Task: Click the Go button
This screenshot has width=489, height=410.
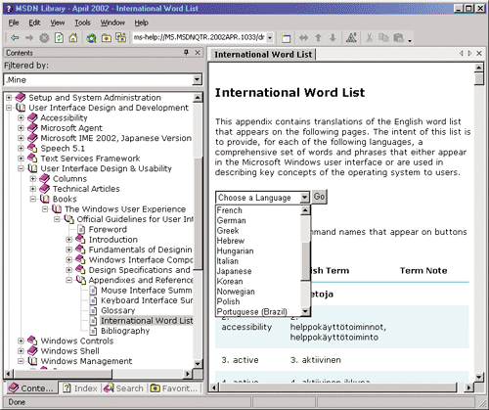Action: [319, 197]
